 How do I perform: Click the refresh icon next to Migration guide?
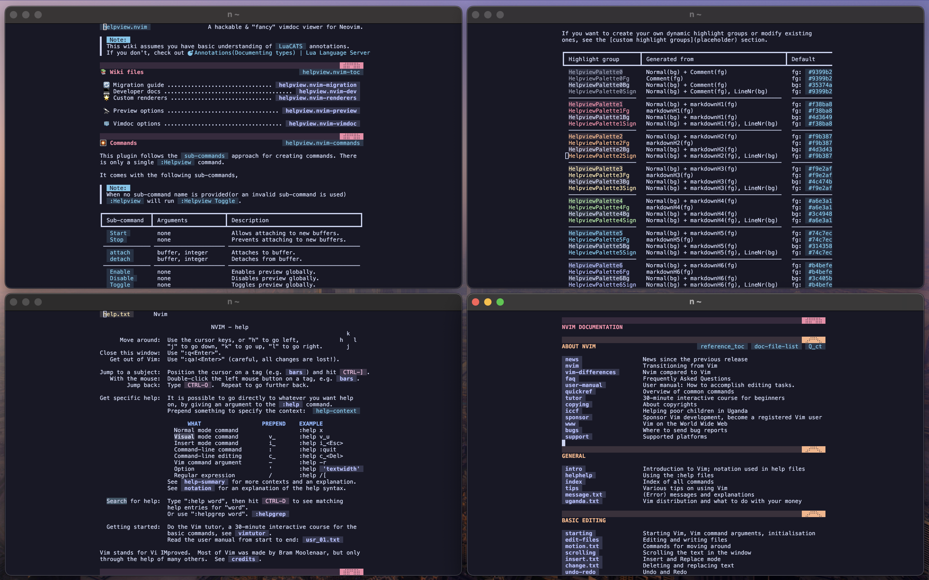point(106,85)
